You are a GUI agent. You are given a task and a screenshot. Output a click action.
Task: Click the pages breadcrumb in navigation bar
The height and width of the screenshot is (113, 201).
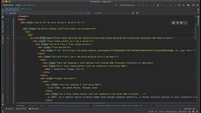click(x=18, y=5)
